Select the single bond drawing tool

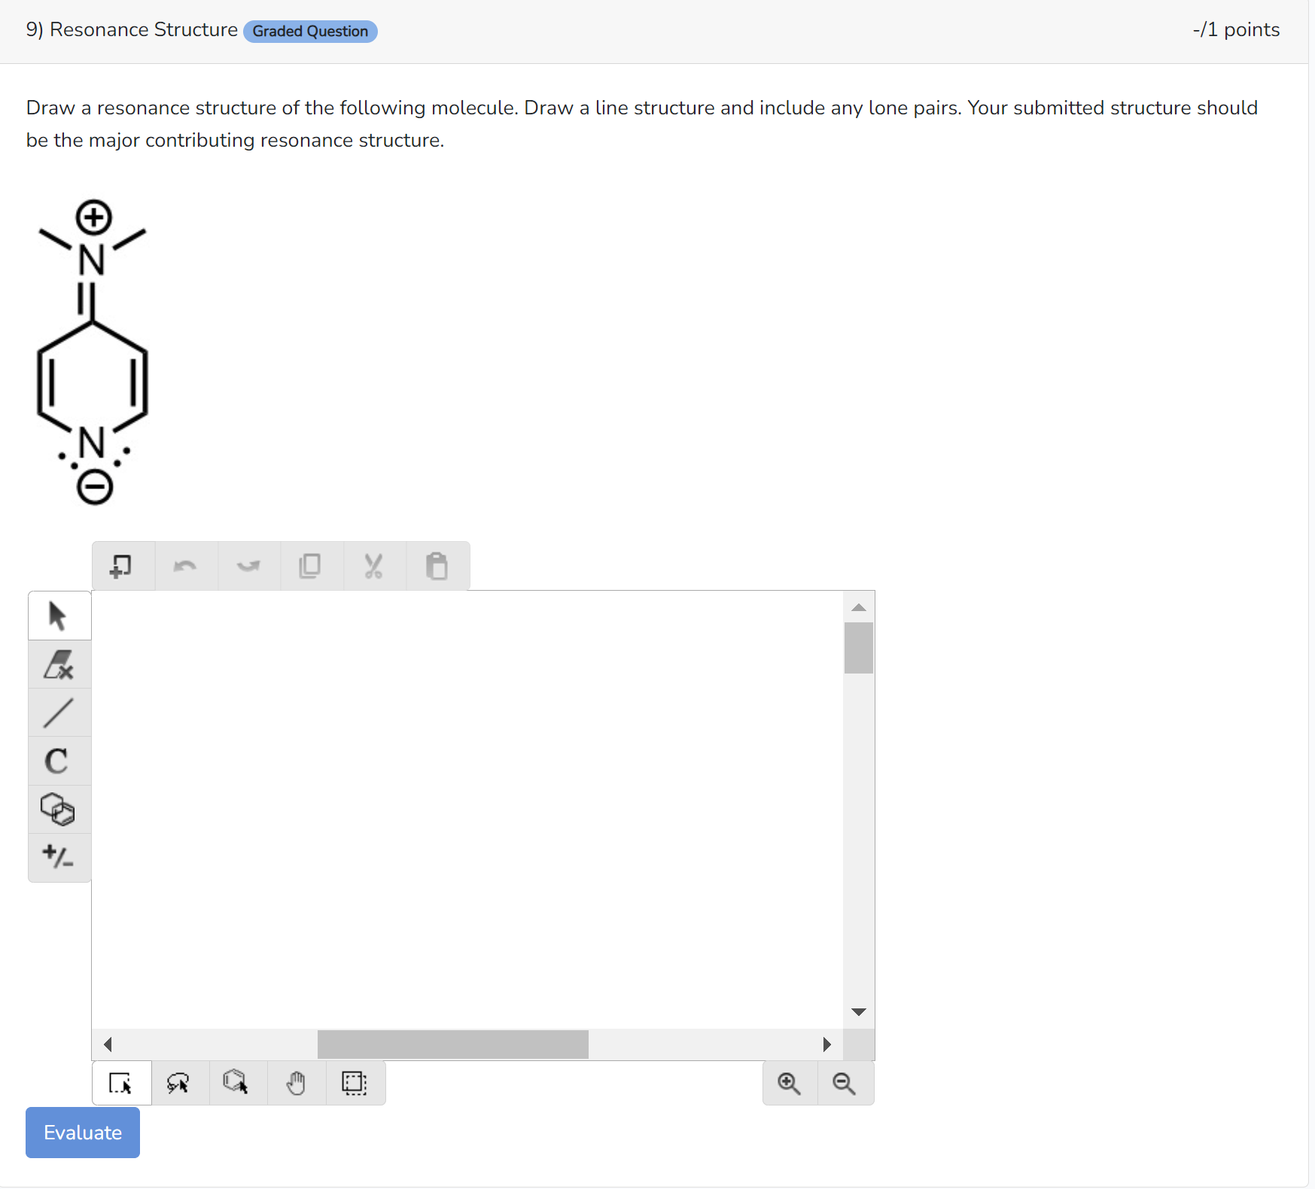(x=59, y=713)
